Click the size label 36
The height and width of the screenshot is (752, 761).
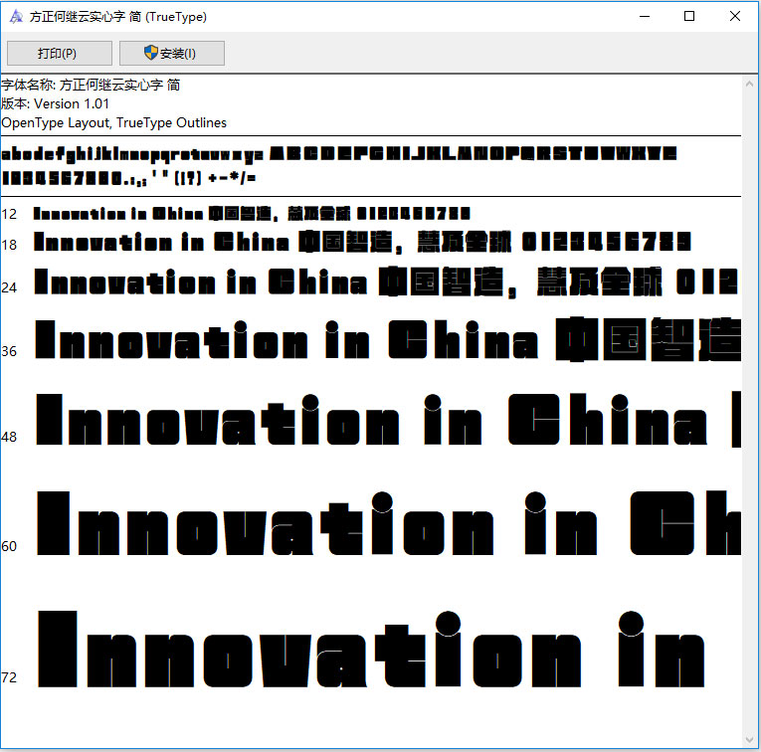[x=9, y=351]
